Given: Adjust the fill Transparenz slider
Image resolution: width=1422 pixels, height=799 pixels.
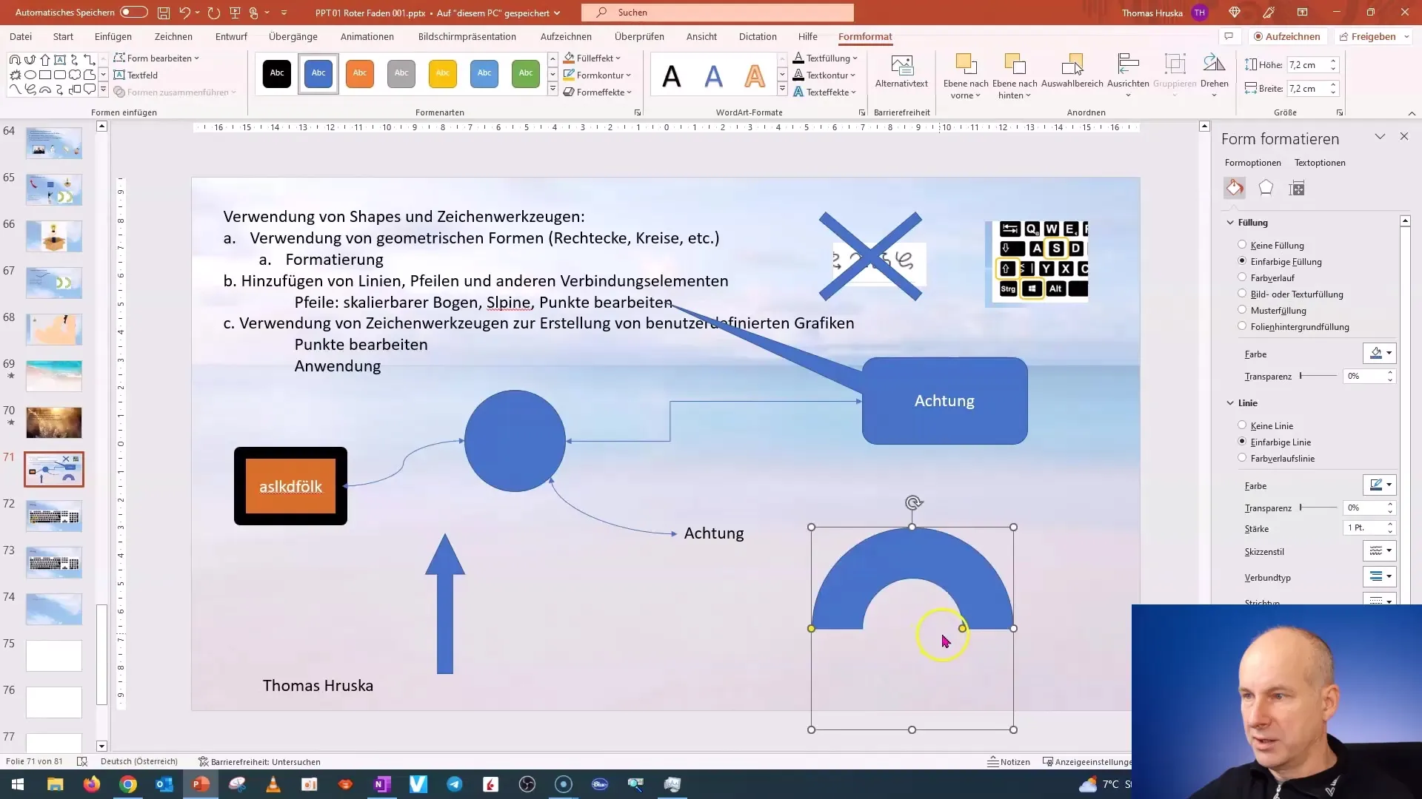Looking at the screenshot, I should coord(1318,376).
